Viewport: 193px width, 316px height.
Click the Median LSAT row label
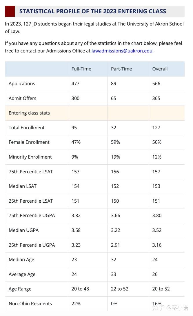(23, 186)
